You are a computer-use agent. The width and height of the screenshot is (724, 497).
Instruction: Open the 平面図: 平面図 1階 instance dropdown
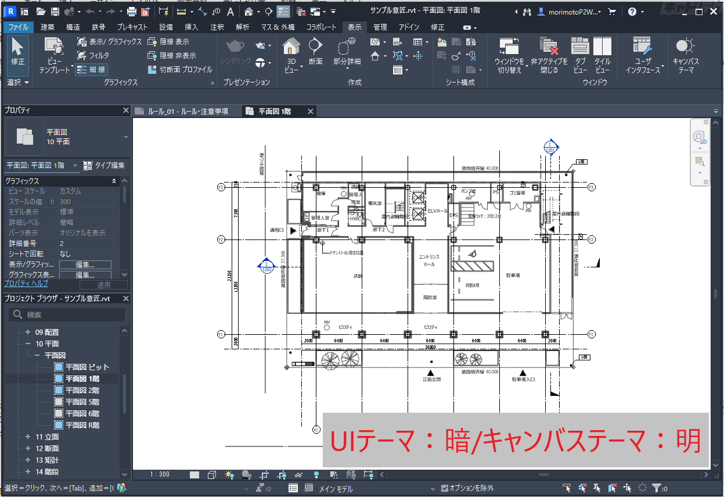pos(42,166)
